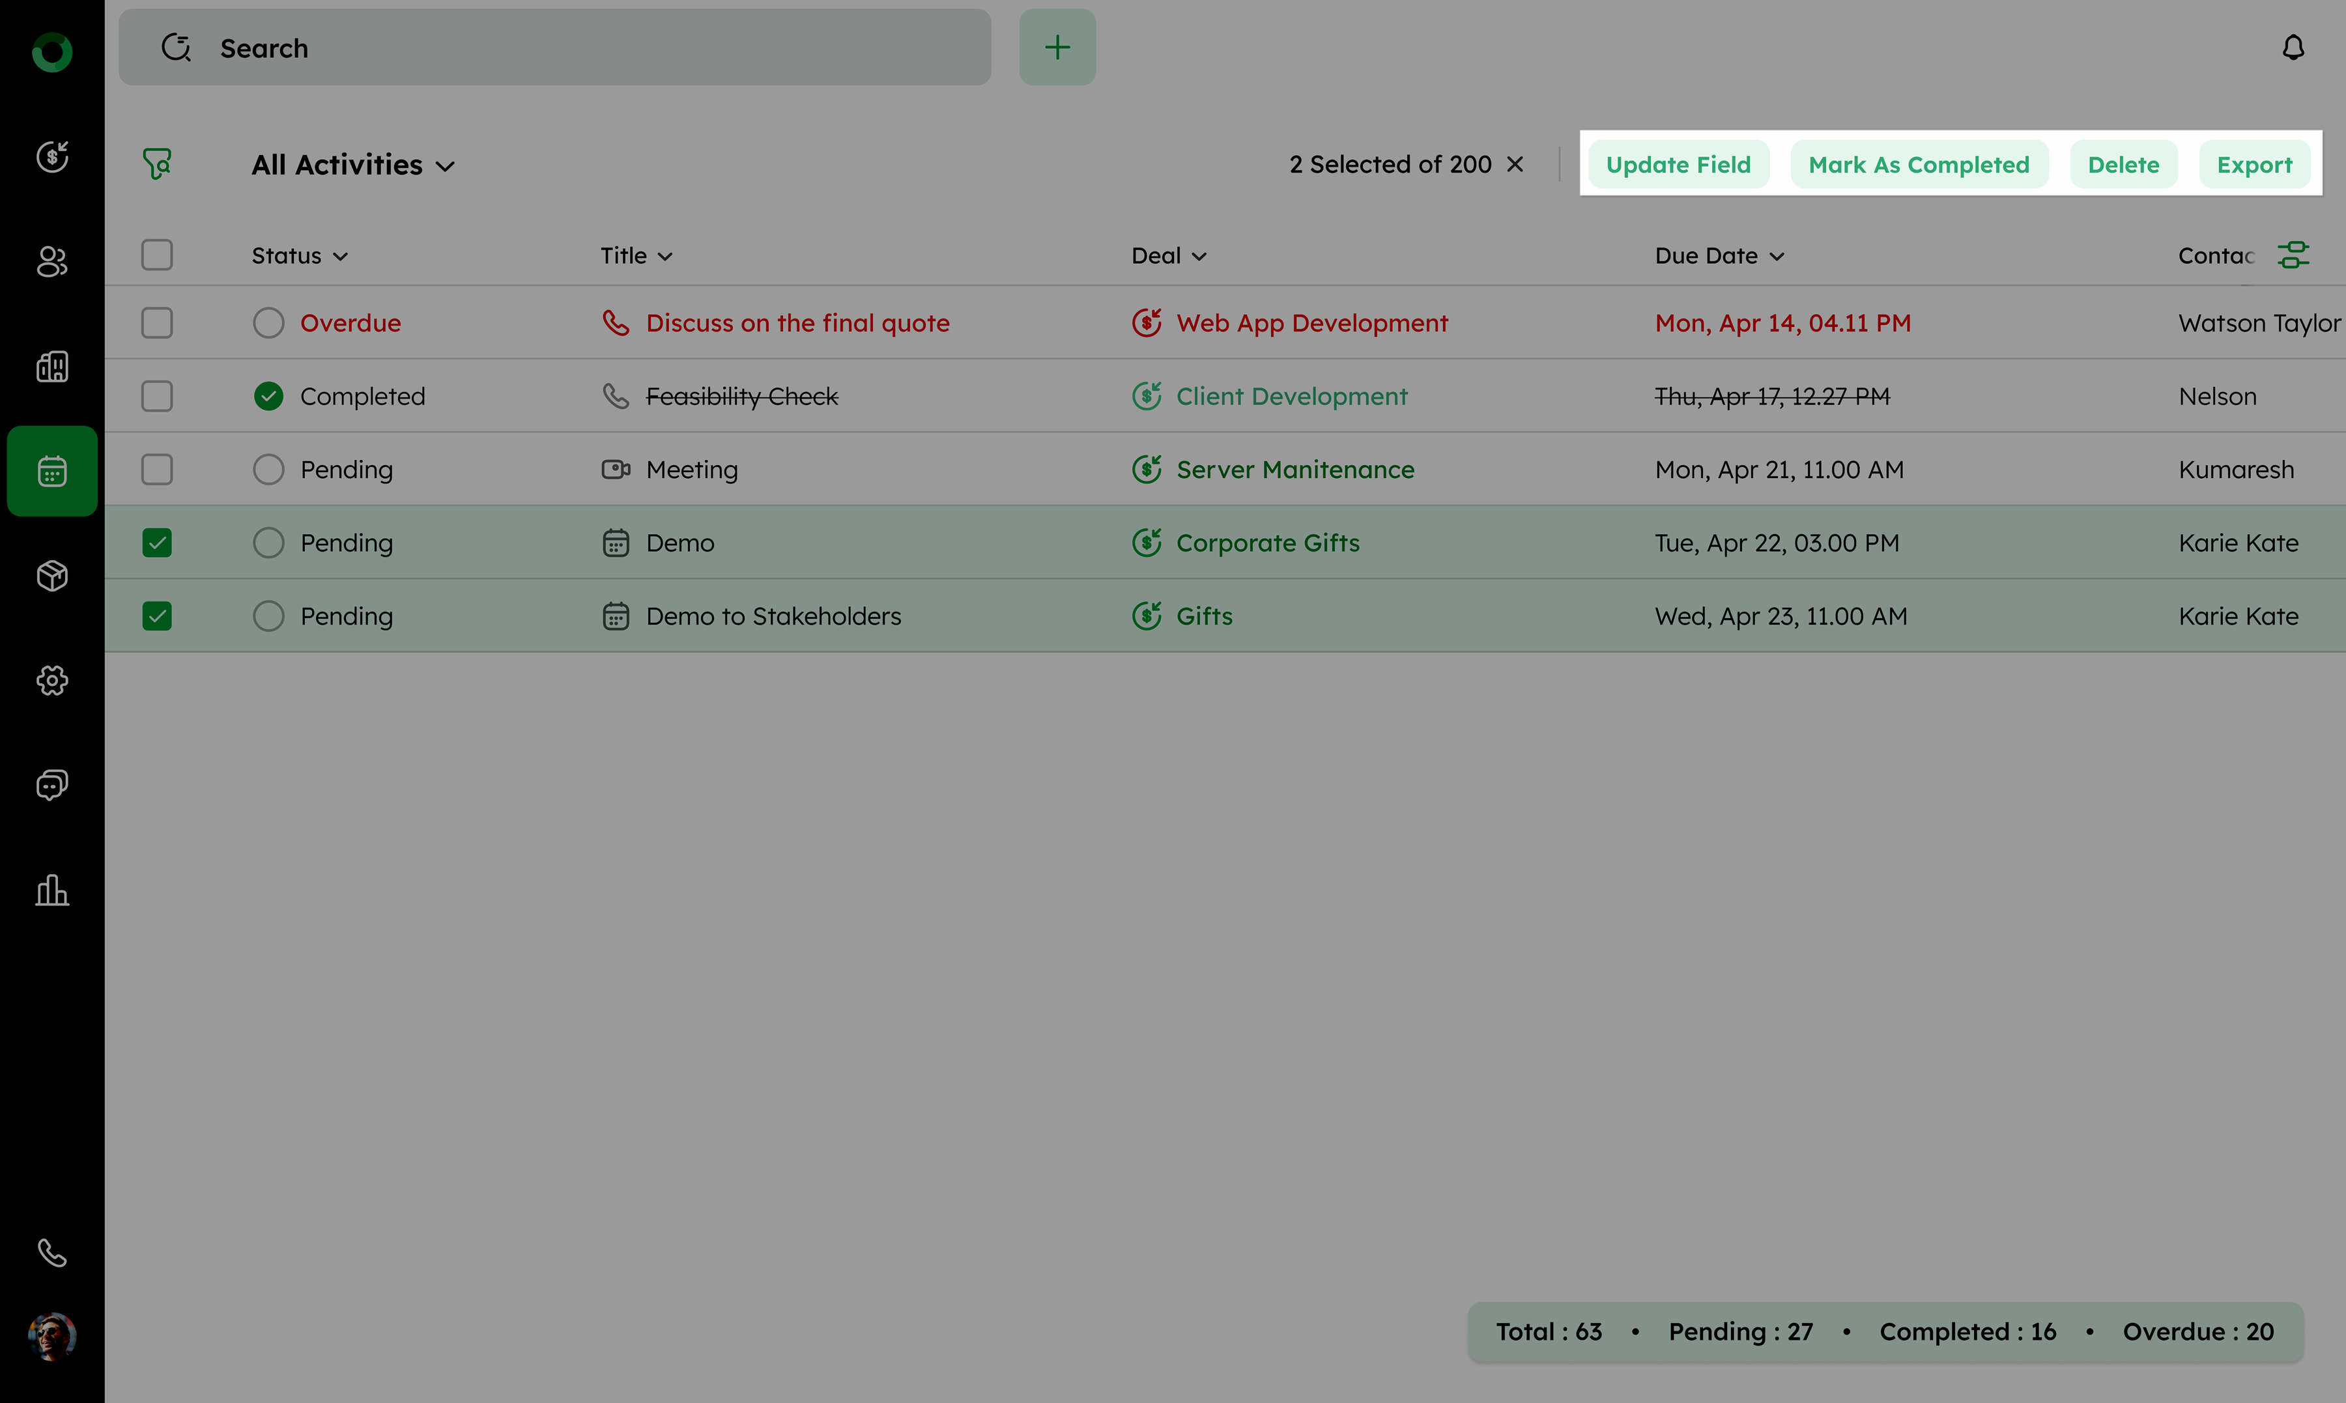The image size is (2346, 1403).
Task: Open the Due Date column sort dropdown
Action: [x=1719, y=256]
